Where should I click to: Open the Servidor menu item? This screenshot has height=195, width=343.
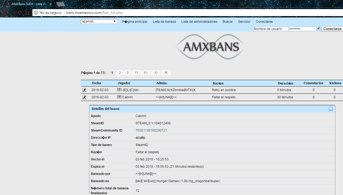click(244, 22)
